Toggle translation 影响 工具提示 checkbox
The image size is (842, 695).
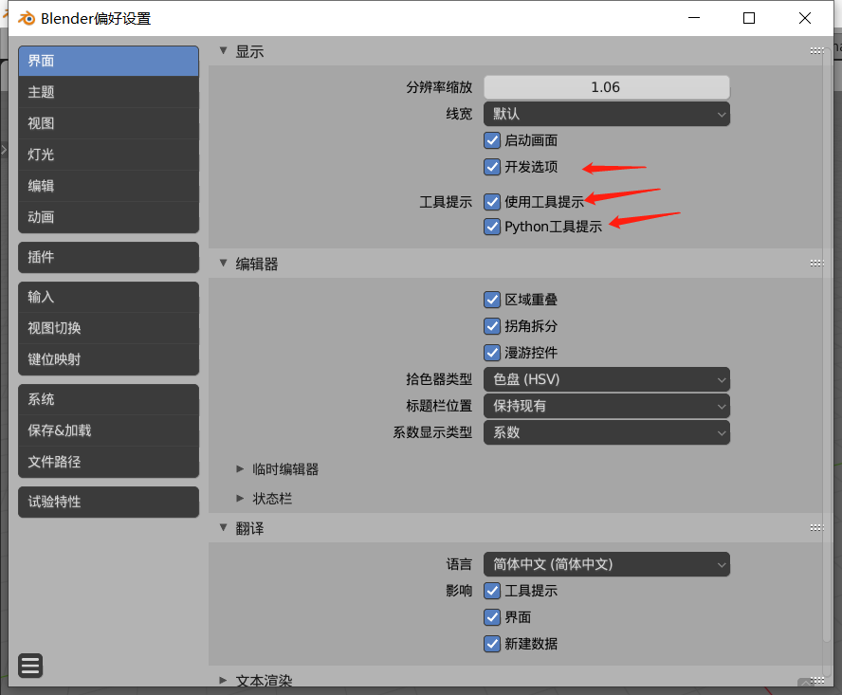pos(492,591)
